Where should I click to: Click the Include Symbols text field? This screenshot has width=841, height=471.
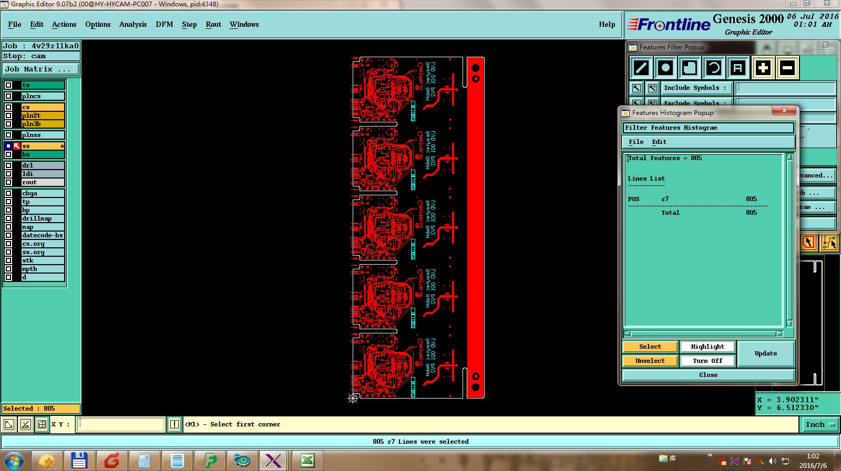[x=785, y=88]
